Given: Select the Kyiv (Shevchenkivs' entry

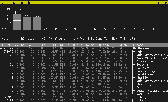Looking at the screenshot, I should click(x=152, y=58).
